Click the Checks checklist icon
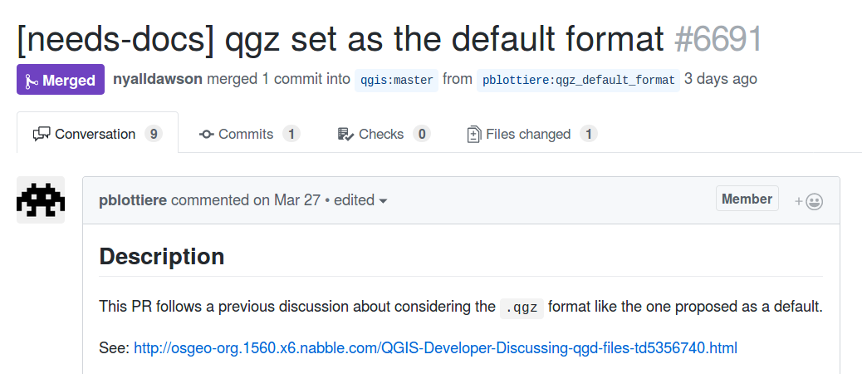 (345, 134)
